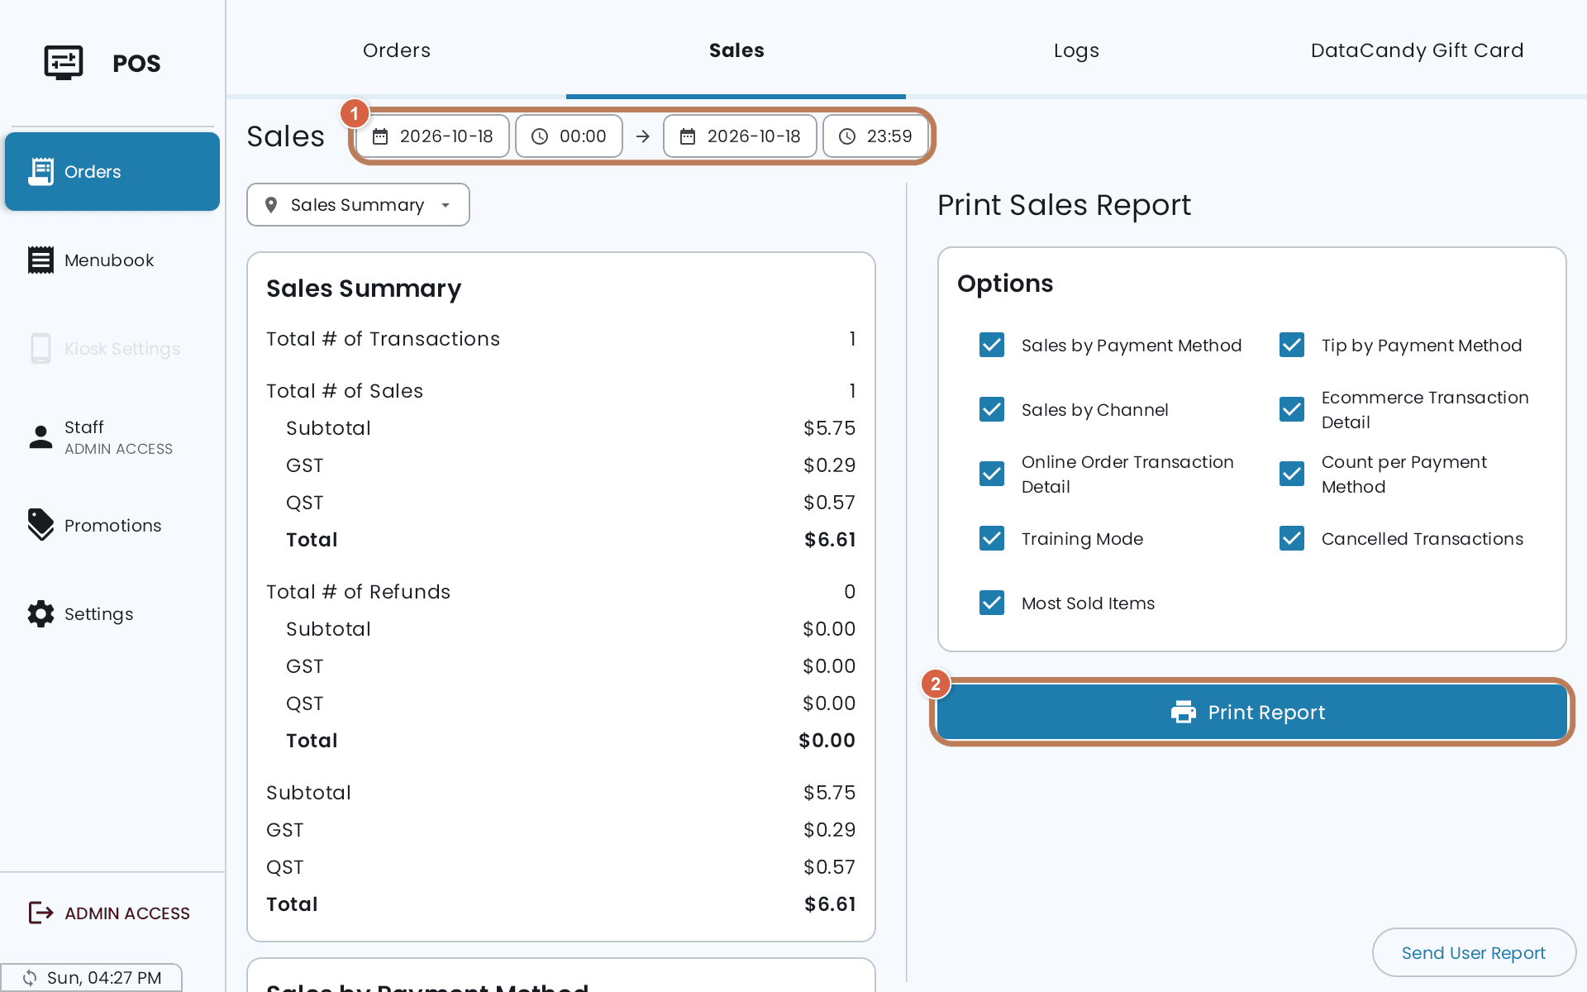Image resolution: width=1587 pixels, height=992 pixels.
Task: Uncheck Ecommerce Transaction Detail option
Action: pyautogui.click(x=1292, y=409)
